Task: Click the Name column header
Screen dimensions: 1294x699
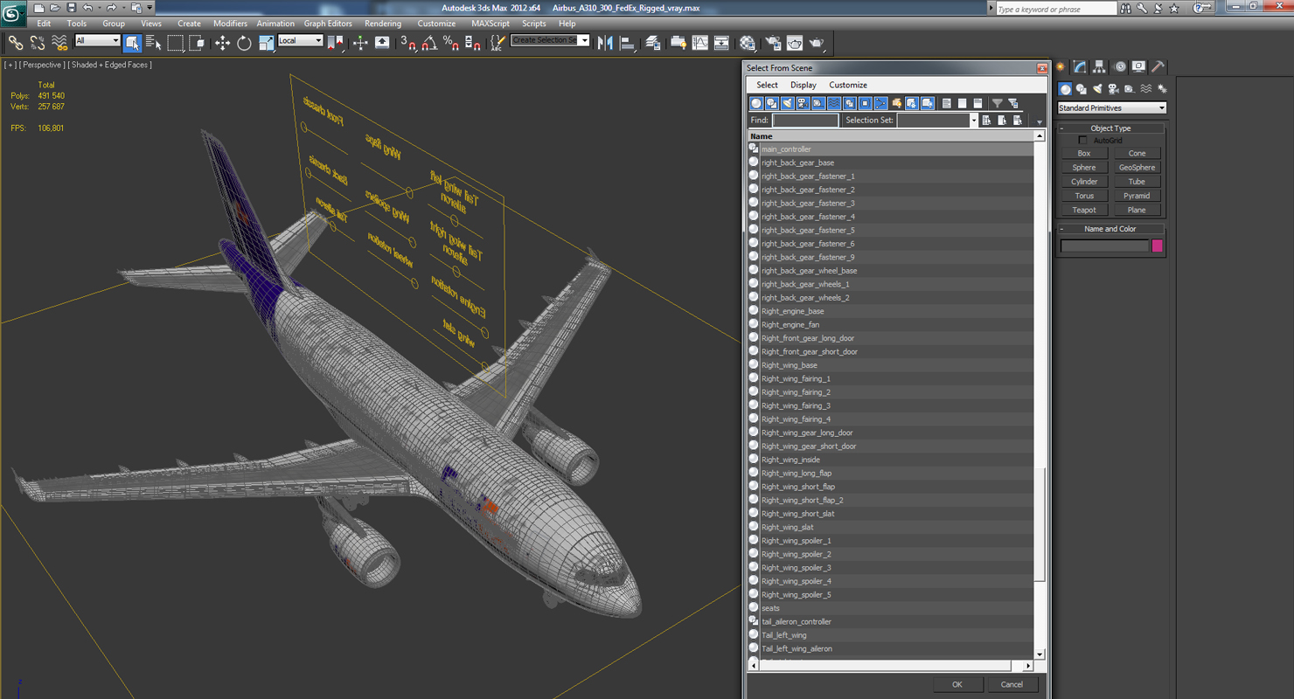Action: pyautogui.click(x=891, y=136)
